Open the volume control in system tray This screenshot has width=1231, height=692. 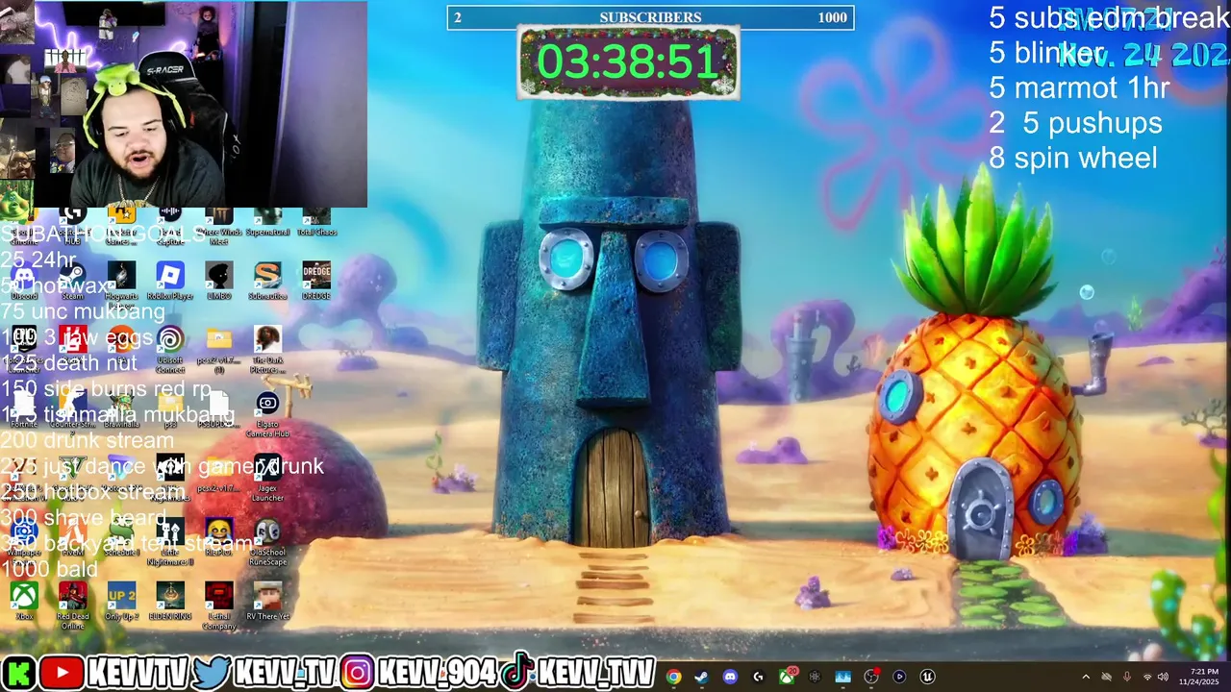[1163, 677]
